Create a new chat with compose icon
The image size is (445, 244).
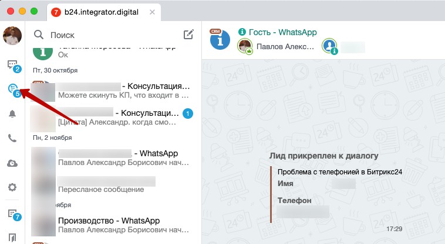coord(188,35)
